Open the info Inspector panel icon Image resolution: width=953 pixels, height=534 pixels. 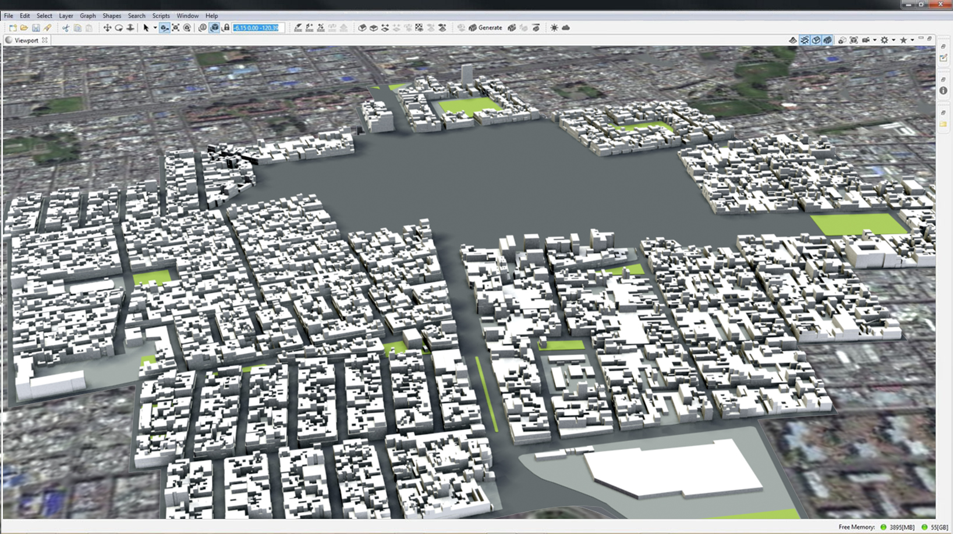point(943,91)
